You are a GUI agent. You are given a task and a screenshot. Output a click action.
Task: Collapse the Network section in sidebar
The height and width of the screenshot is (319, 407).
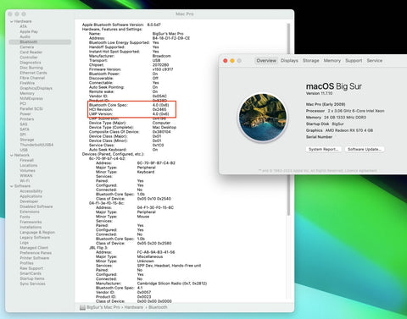pos(11,155)
